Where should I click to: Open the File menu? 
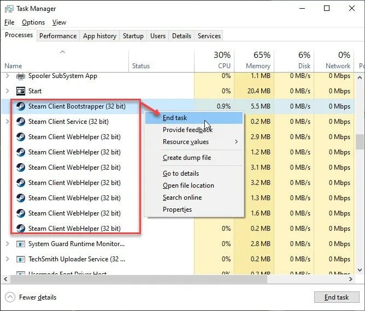[9, 22]
